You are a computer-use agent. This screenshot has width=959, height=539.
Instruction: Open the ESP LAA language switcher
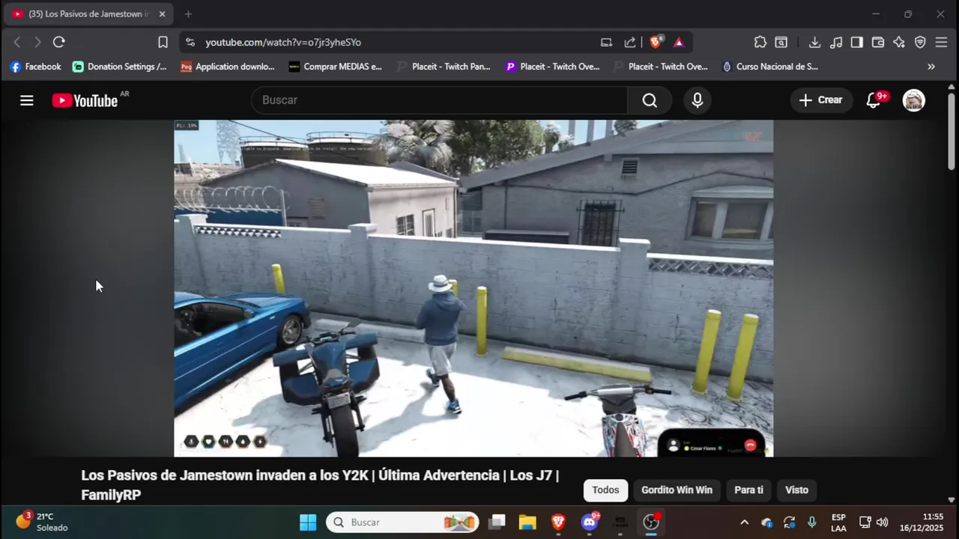(x=838, y=523)
